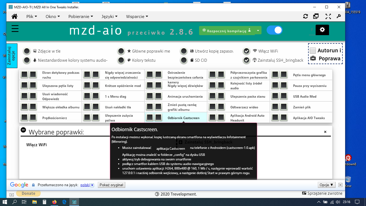Click the Home icon in menu bar
The height and width of the screenshot is (206, 366).
click(14, 16)
